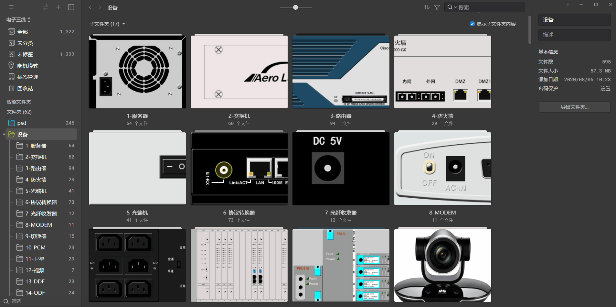Open the filter funnel icon
The image size is (616, 307).
pos(437,7)
